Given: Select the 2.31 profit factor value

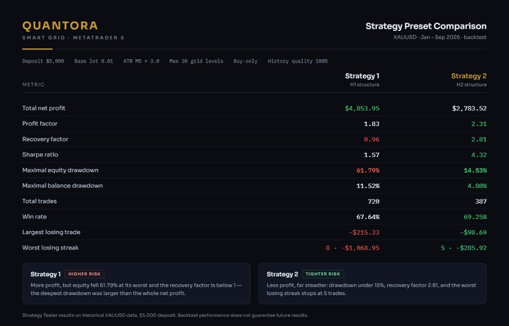Looking at the screenshot, I should point(479,124).
